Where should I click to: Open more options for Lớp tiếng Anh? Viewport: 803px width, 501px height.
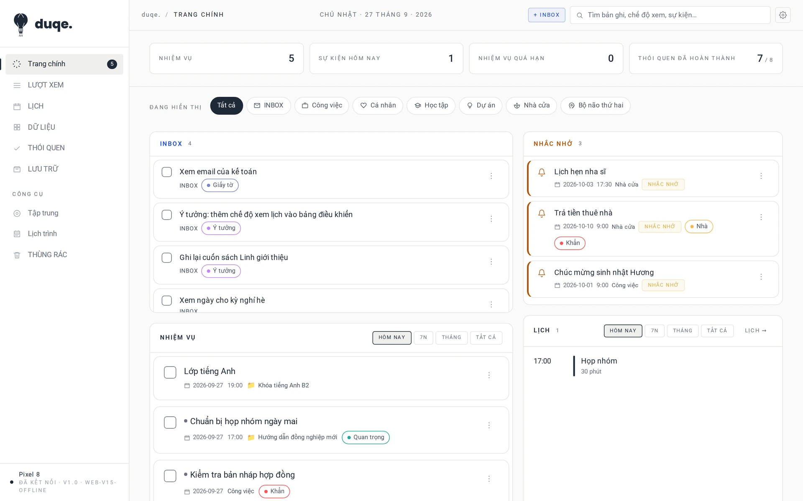click(x=489, y=375)
